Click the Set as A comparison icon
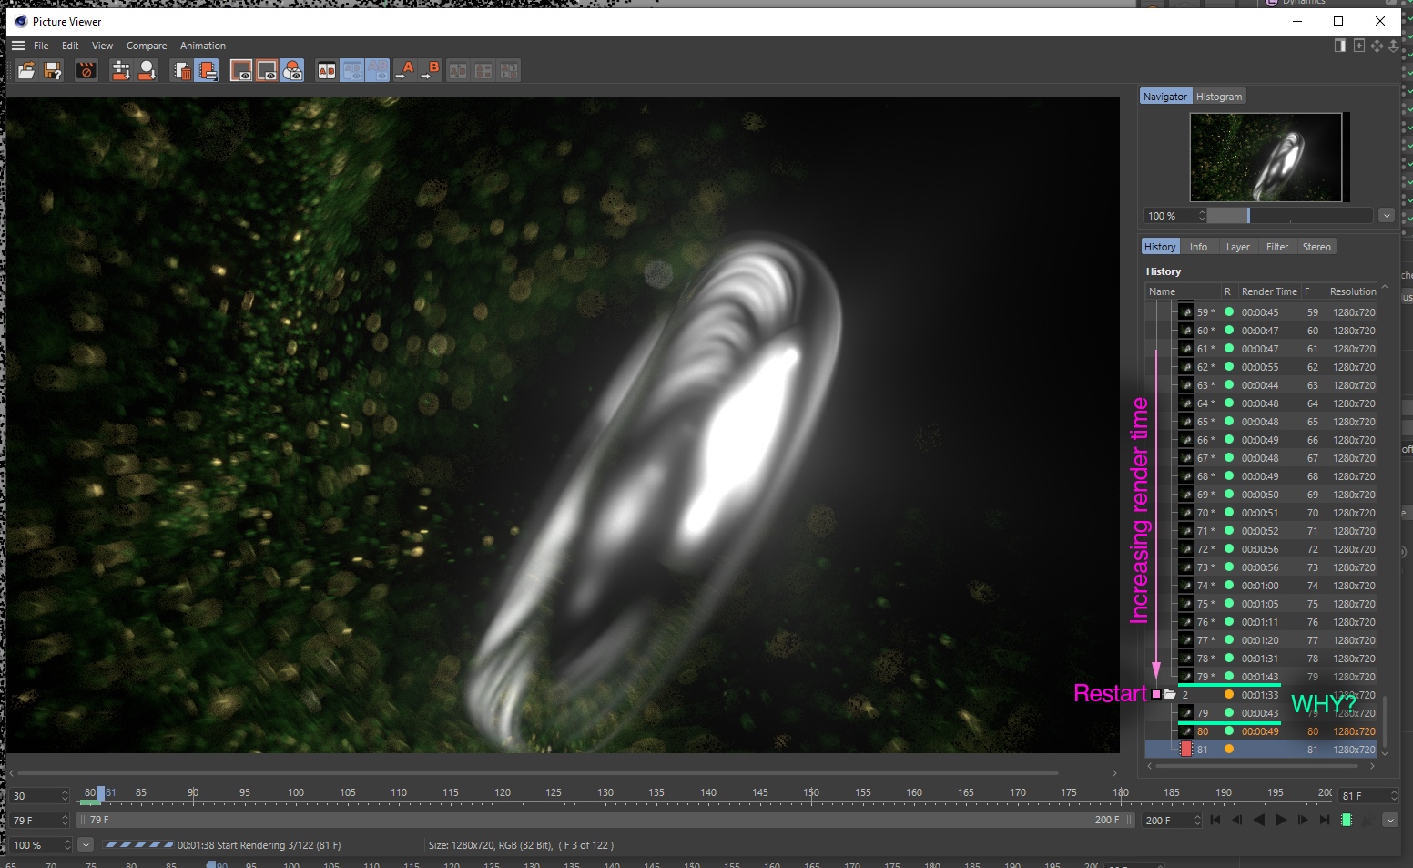 click(405, 70)
